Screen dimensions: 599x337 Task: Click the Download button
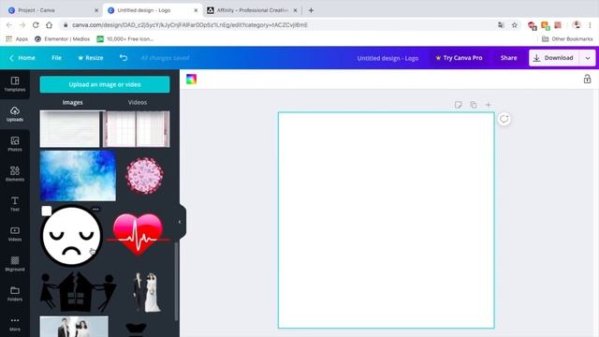(x=554, y=58)
